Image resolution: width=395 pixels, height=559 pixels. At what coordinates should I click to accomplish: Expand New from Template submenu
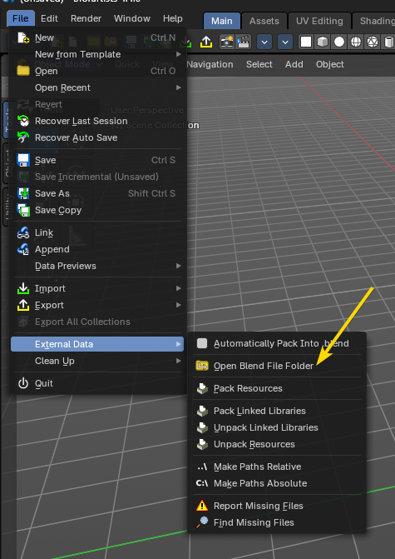click(x=97, y=54)
